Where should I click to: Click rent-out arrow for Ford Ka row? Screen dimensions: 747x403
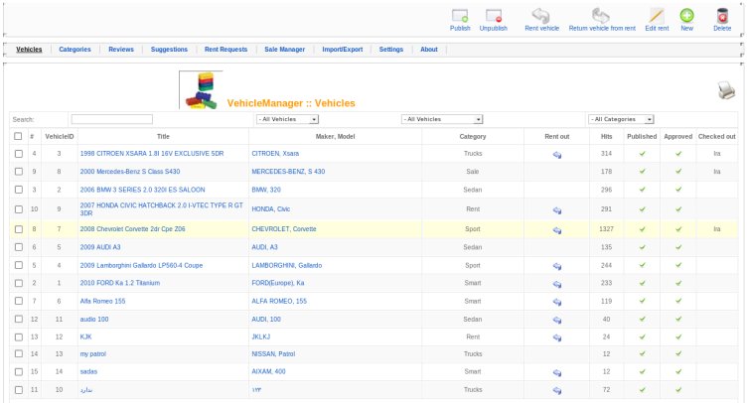557,284
